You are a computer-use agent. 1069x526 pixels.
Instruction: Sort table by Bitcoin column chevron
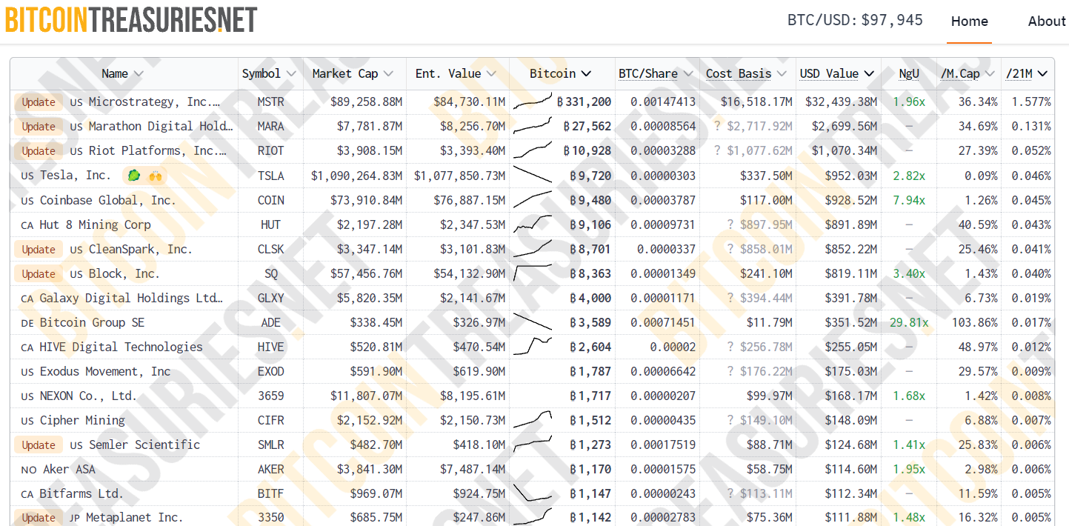point(586,74)
